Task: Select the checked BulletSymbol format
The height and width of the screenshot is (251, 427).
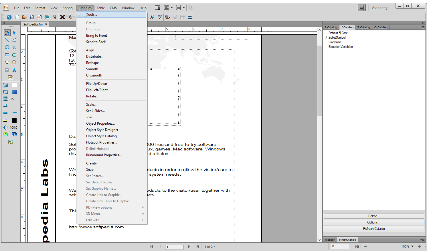Action: [337, 38]
